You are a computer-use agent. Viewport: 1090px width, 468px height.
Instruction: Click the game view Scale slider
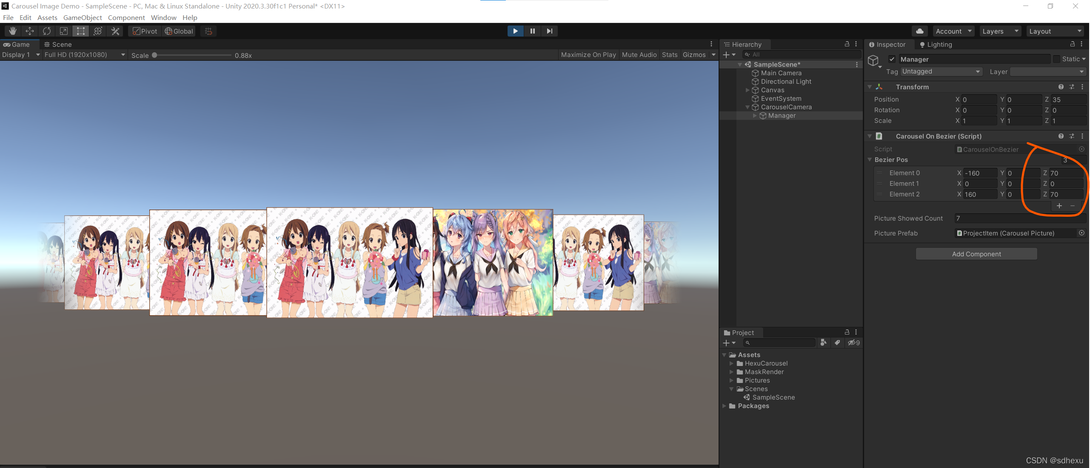pos(191,55)
